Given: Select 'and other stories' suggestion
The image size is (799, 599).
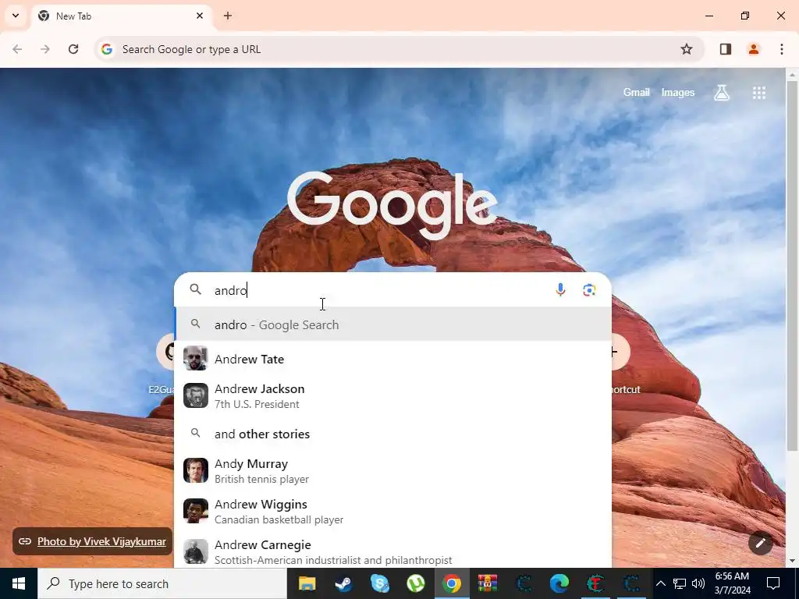Looking at the screenshot, I should [x=393, y=434].
